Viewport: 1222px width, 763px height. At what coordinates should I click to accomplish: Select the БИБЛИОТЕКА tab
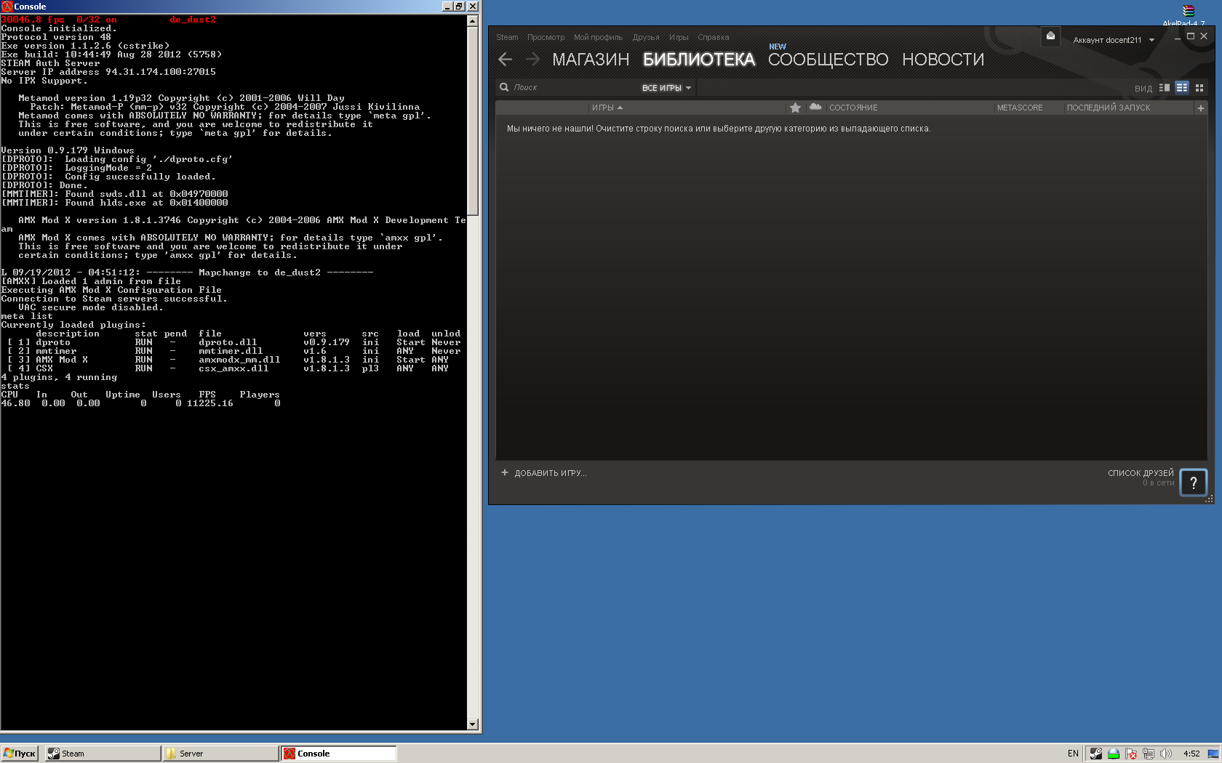(x=699, y=60)
